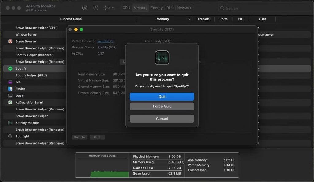Click the Search field
This screenshot has height=182, width=314.
coord(264,8)
